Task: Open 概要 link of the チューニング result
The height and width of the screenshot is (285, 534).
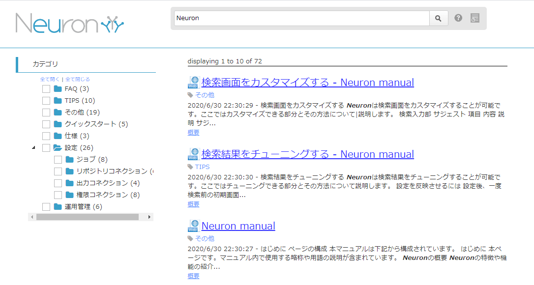Action: click(193, 204)
